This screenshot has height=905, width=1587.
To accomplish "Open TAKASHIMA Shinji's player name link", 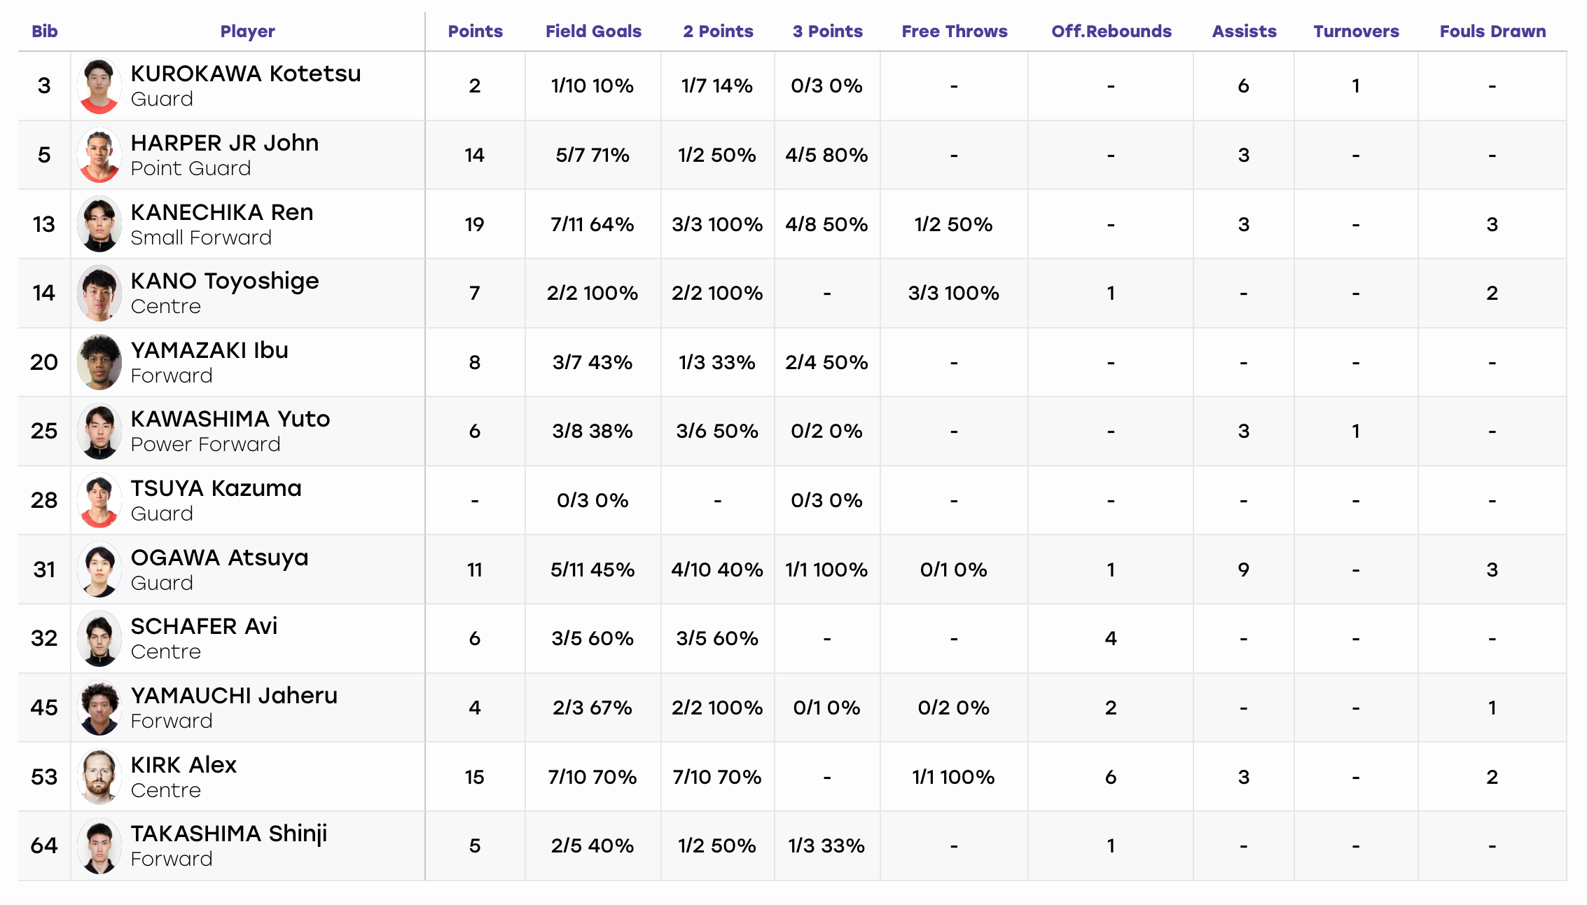I will coord(228,834).
